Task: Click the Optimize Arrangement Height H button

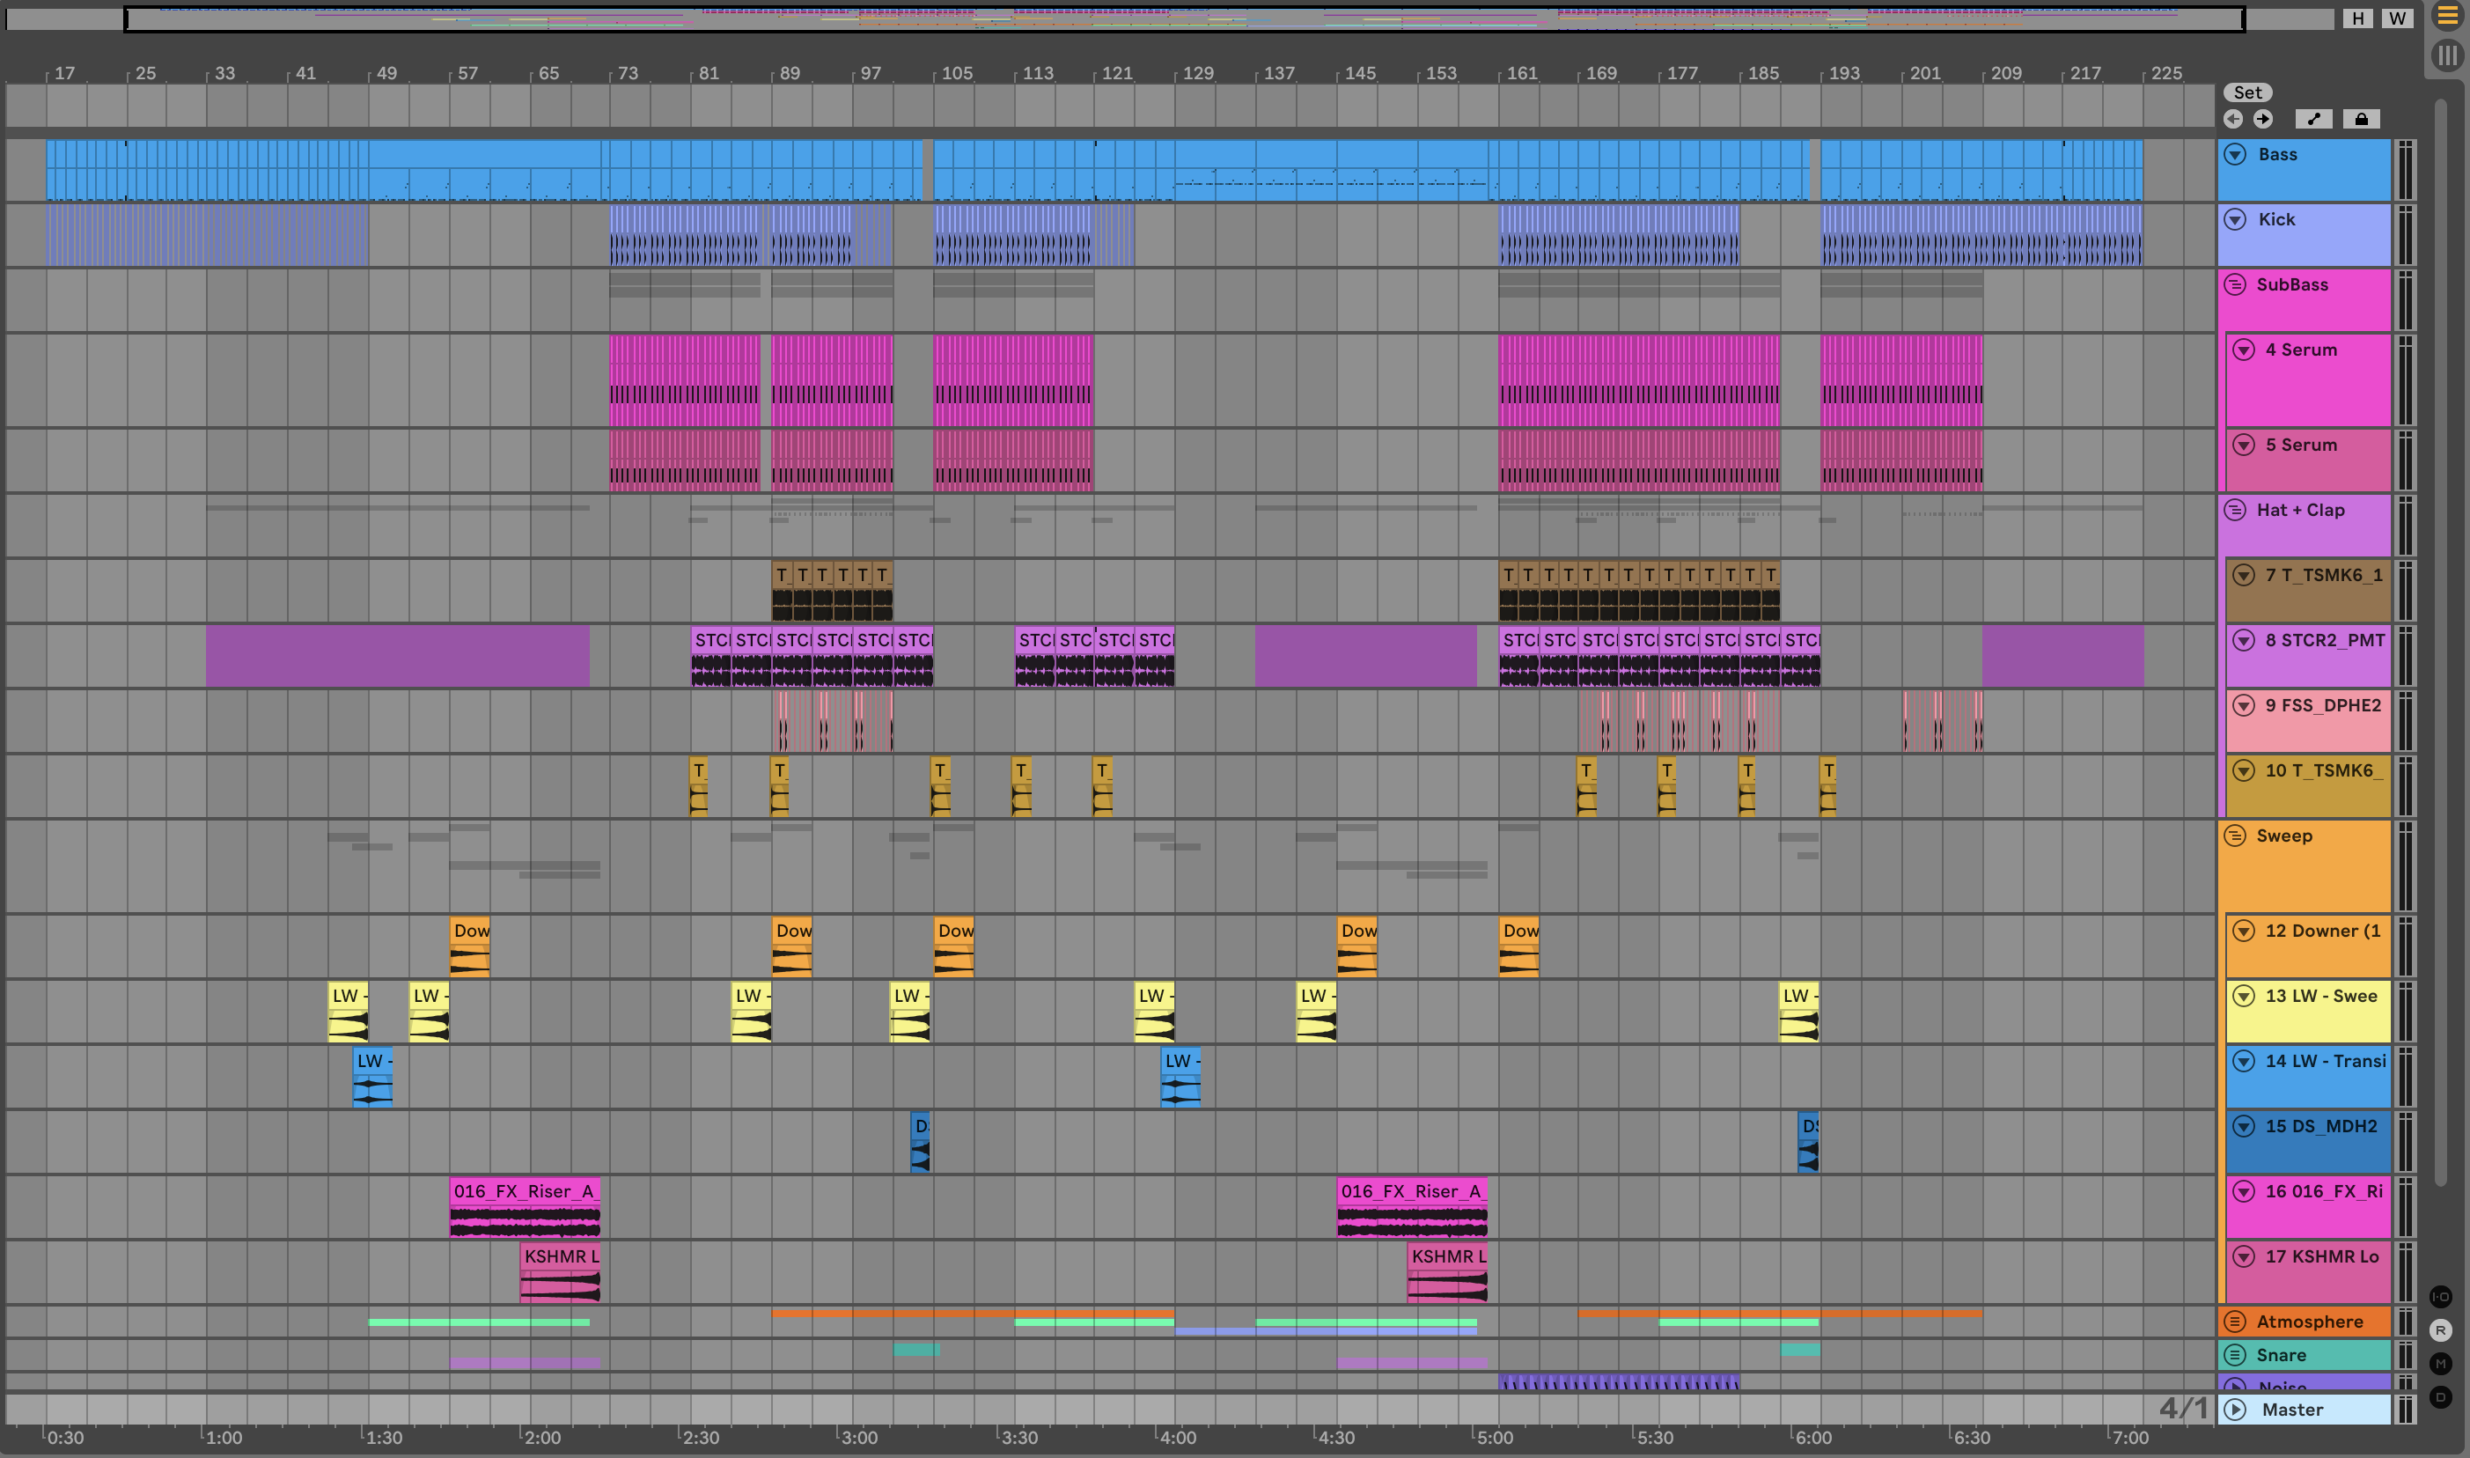Action: (x=2357, y=18)
